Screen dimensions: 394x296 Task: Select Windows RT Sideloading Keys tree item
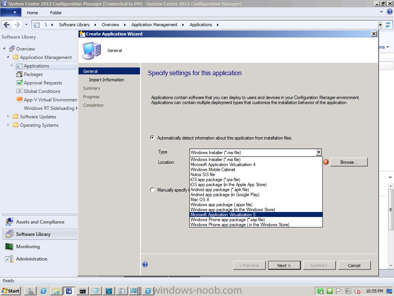coord(50,108)
